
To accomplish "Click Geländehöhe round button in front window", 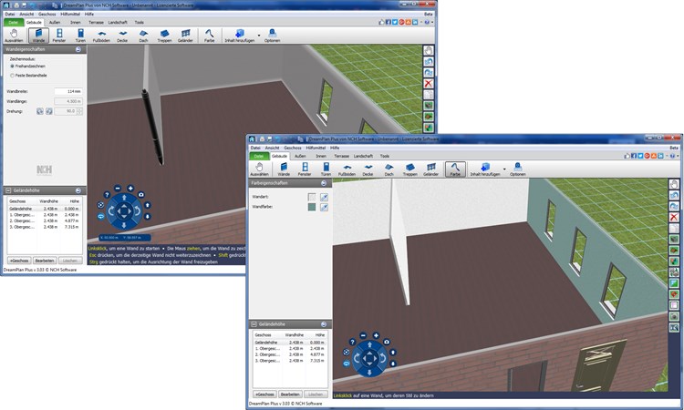I will click(324, 324).
